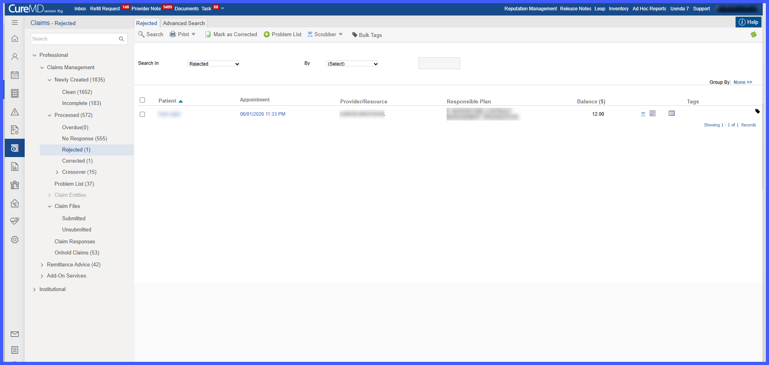Image resolution: width=769 pixels, height=365 pixels.
Task: Collapse the Newly Created node
Action: [50, 80]
